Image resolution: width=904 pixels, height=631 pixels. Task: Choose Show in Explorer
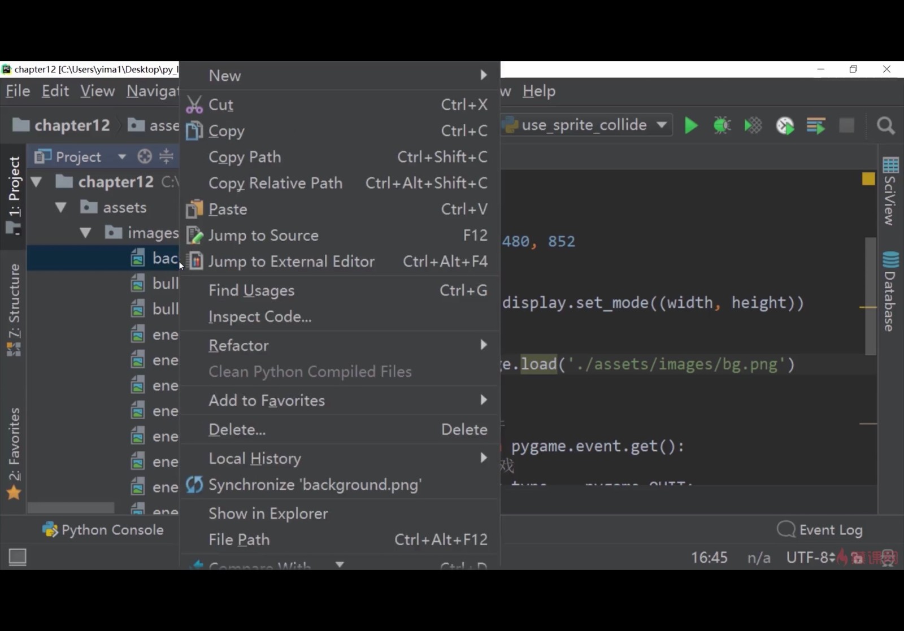(x=340, y=513)
